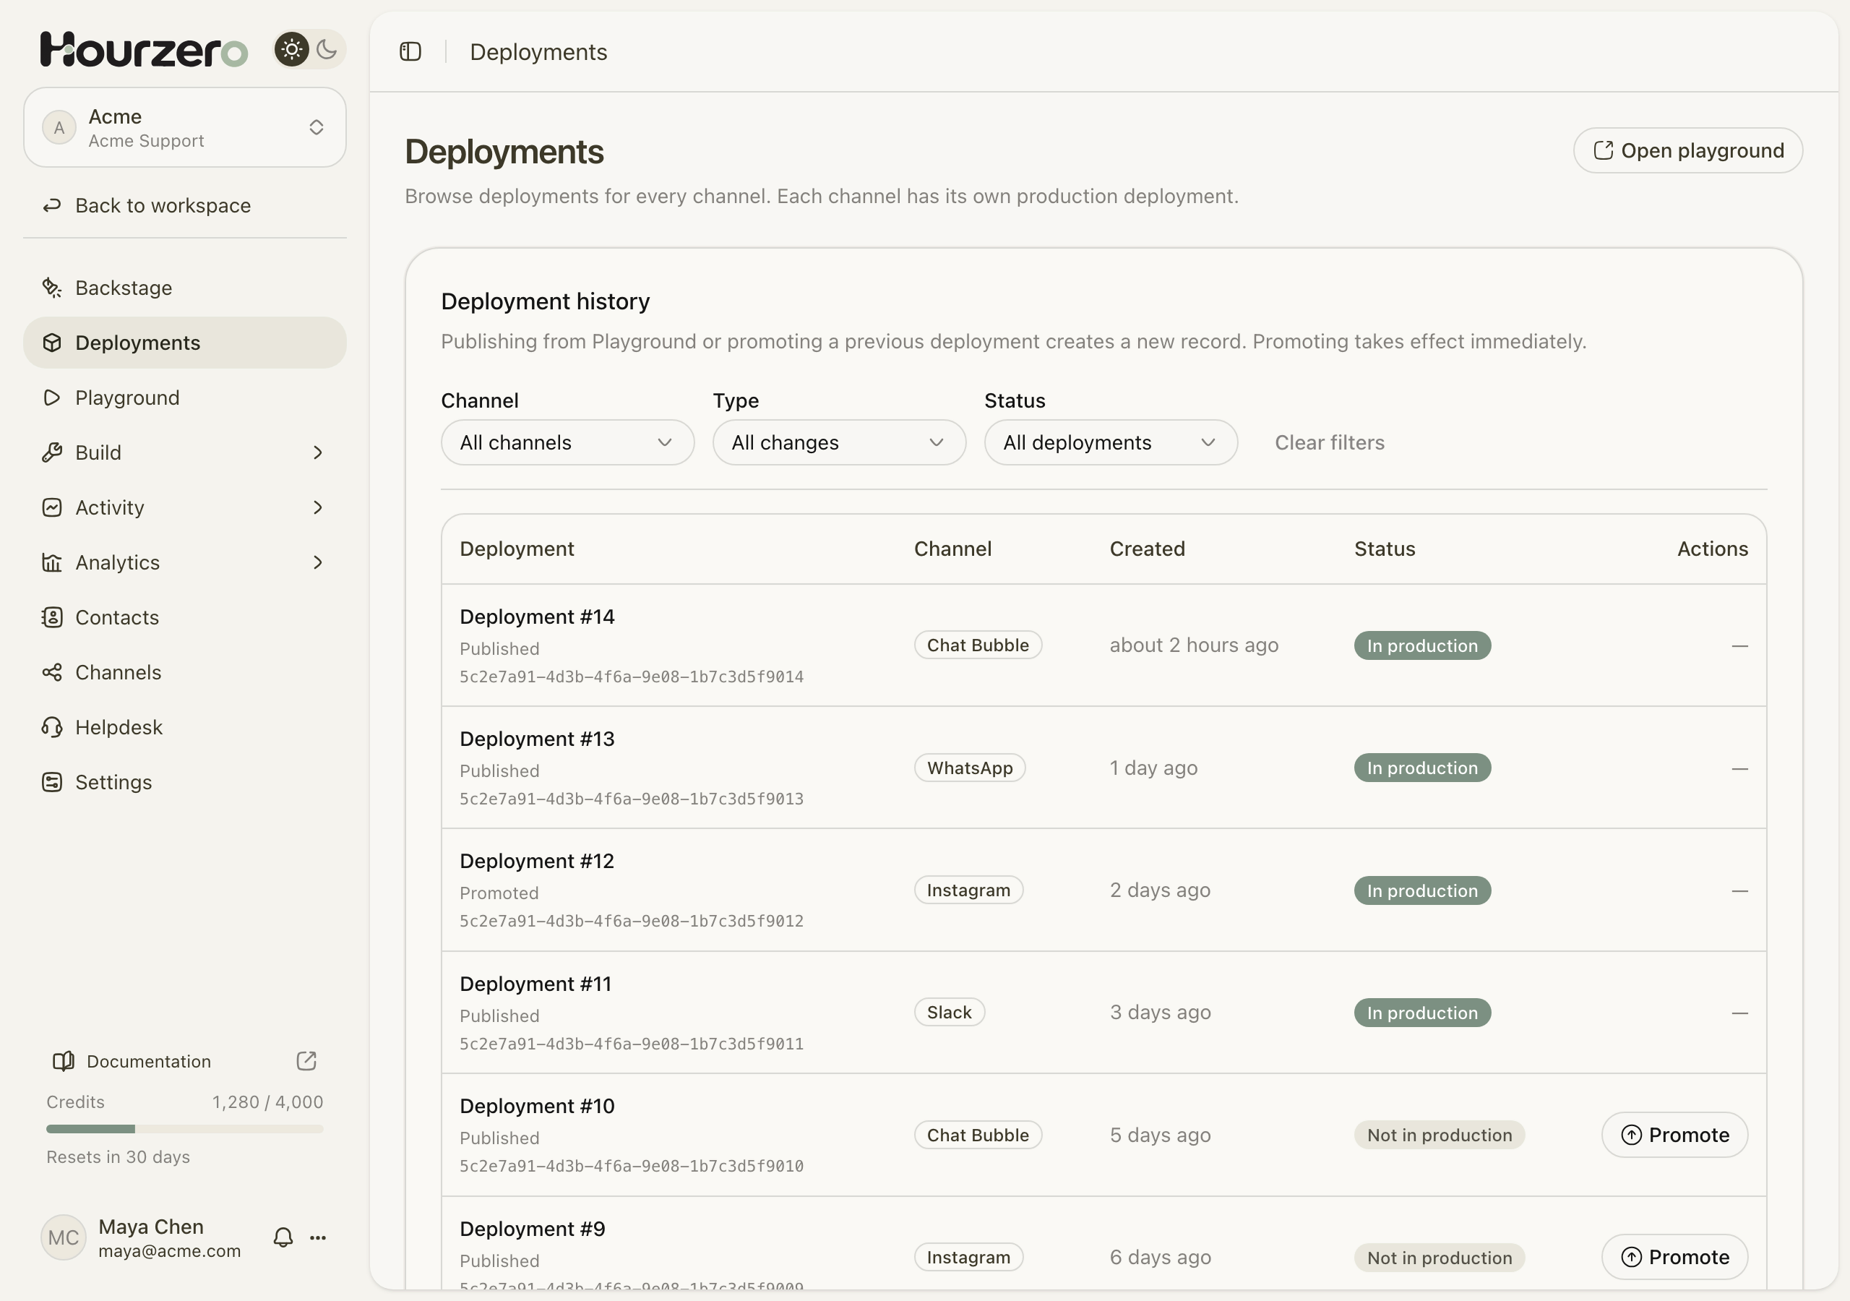The height and width of the screenshot is (1301, 1850).
Task: Expand the Activity section chevron
Action: tap(317, 508)
